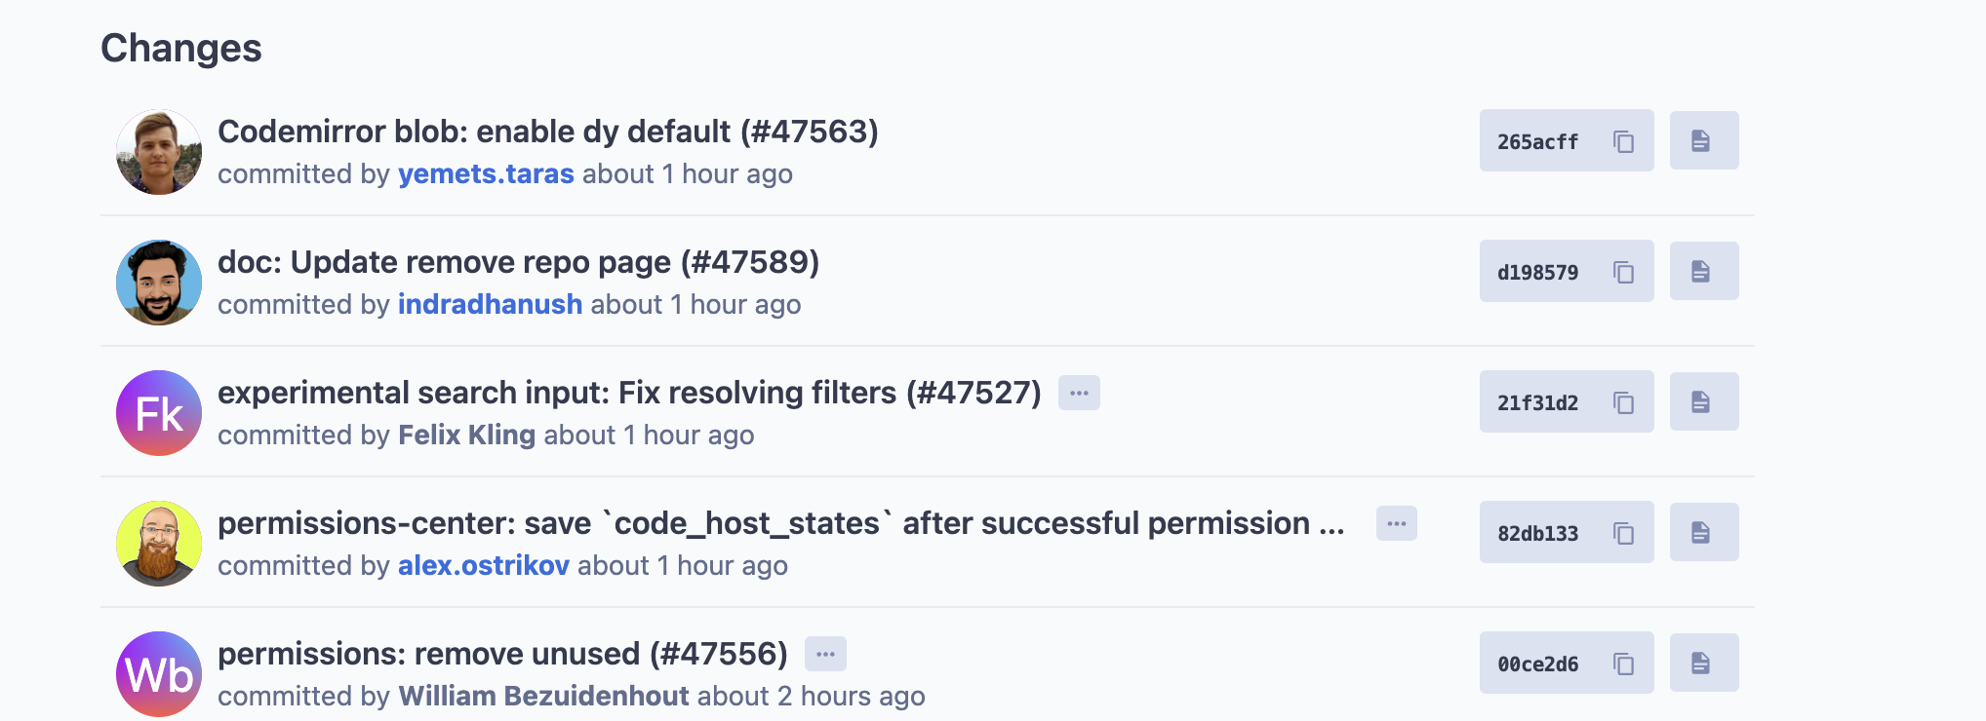The height and width of the screenshot is (721, 1986).
Task: Open the doc: Update remove repo page commit
Action: click(x=518, y=261)
